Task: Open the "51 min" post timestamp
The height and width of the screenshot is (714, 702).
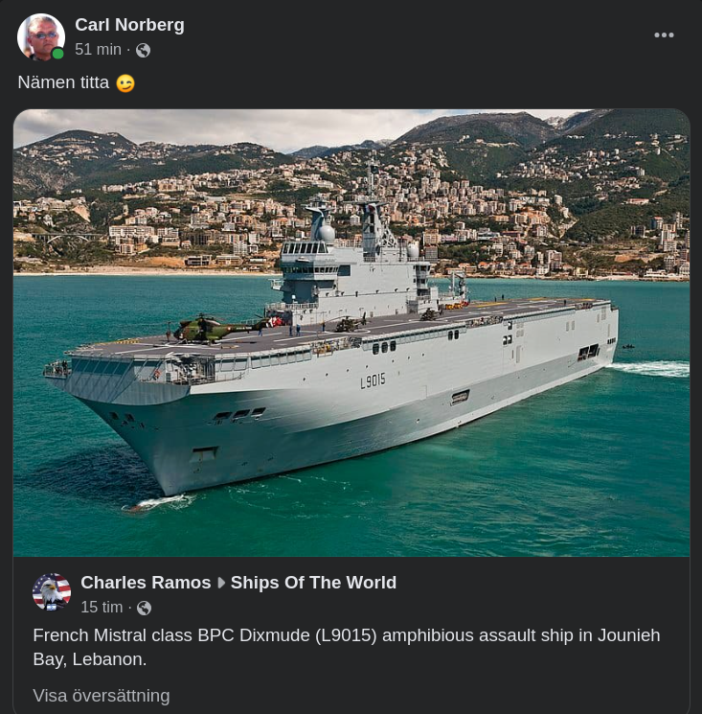Action: click(98, 50)
